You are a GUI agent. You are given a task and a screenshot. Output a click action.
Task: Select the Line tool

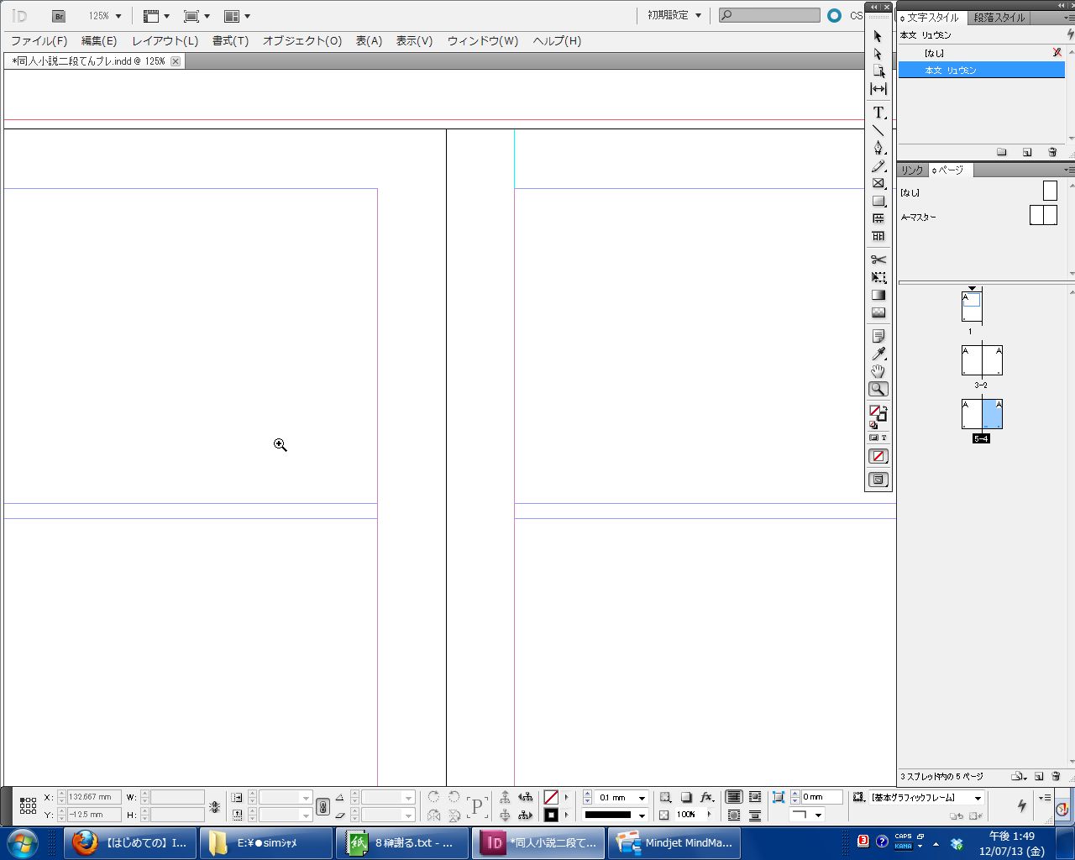pos(878,130)
